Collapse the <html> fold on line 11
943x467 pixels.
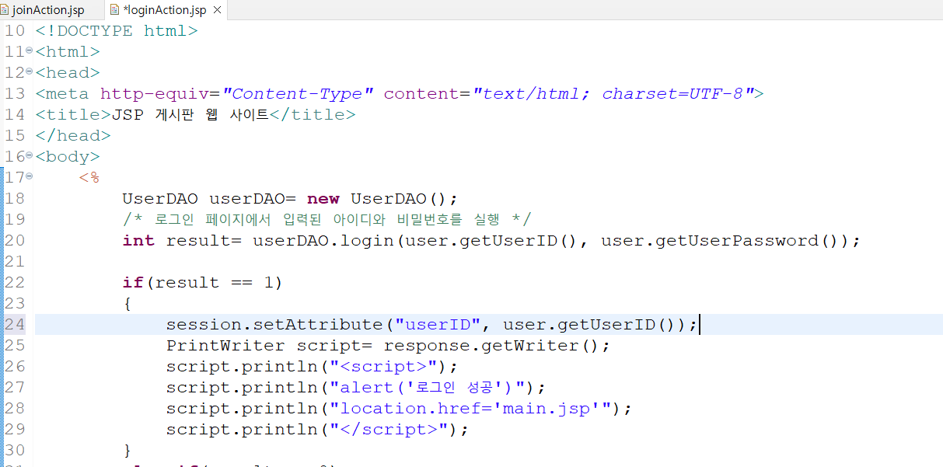click(29, 51)
